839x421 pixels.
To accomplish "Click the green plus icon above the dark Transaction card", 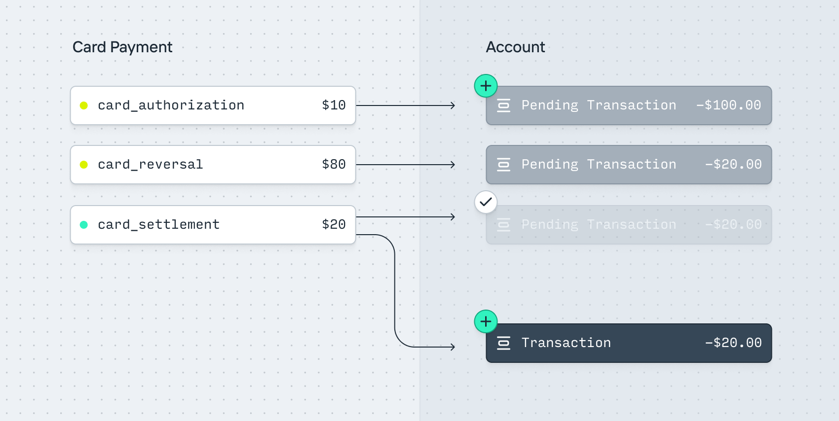I will 486,321.
